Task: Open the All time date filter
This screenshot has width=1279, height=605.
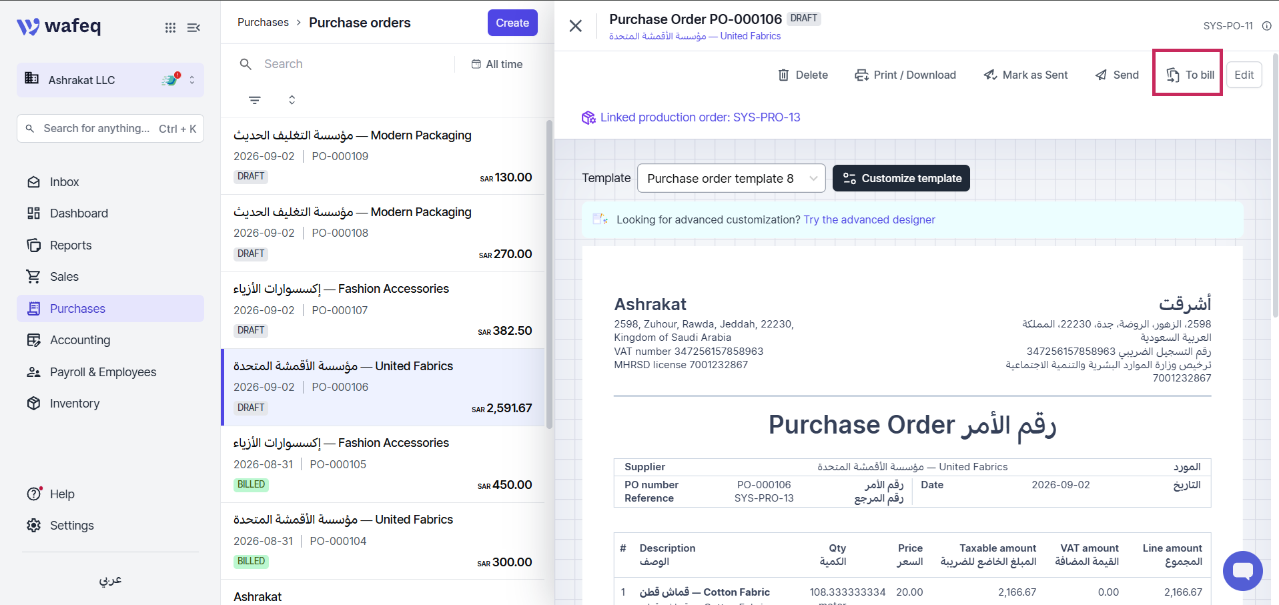Action: (x=497, y=64)
